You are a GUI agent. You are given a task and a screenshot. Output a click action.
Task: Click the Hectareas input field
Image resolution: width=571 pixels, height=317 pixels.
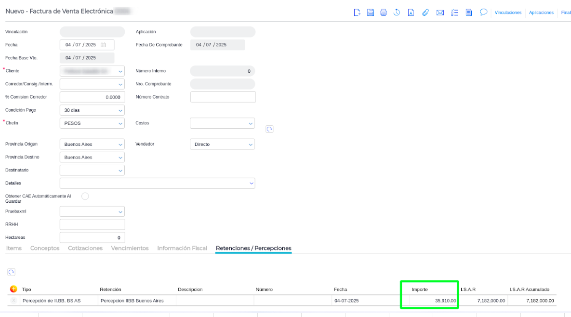point(93,238)
